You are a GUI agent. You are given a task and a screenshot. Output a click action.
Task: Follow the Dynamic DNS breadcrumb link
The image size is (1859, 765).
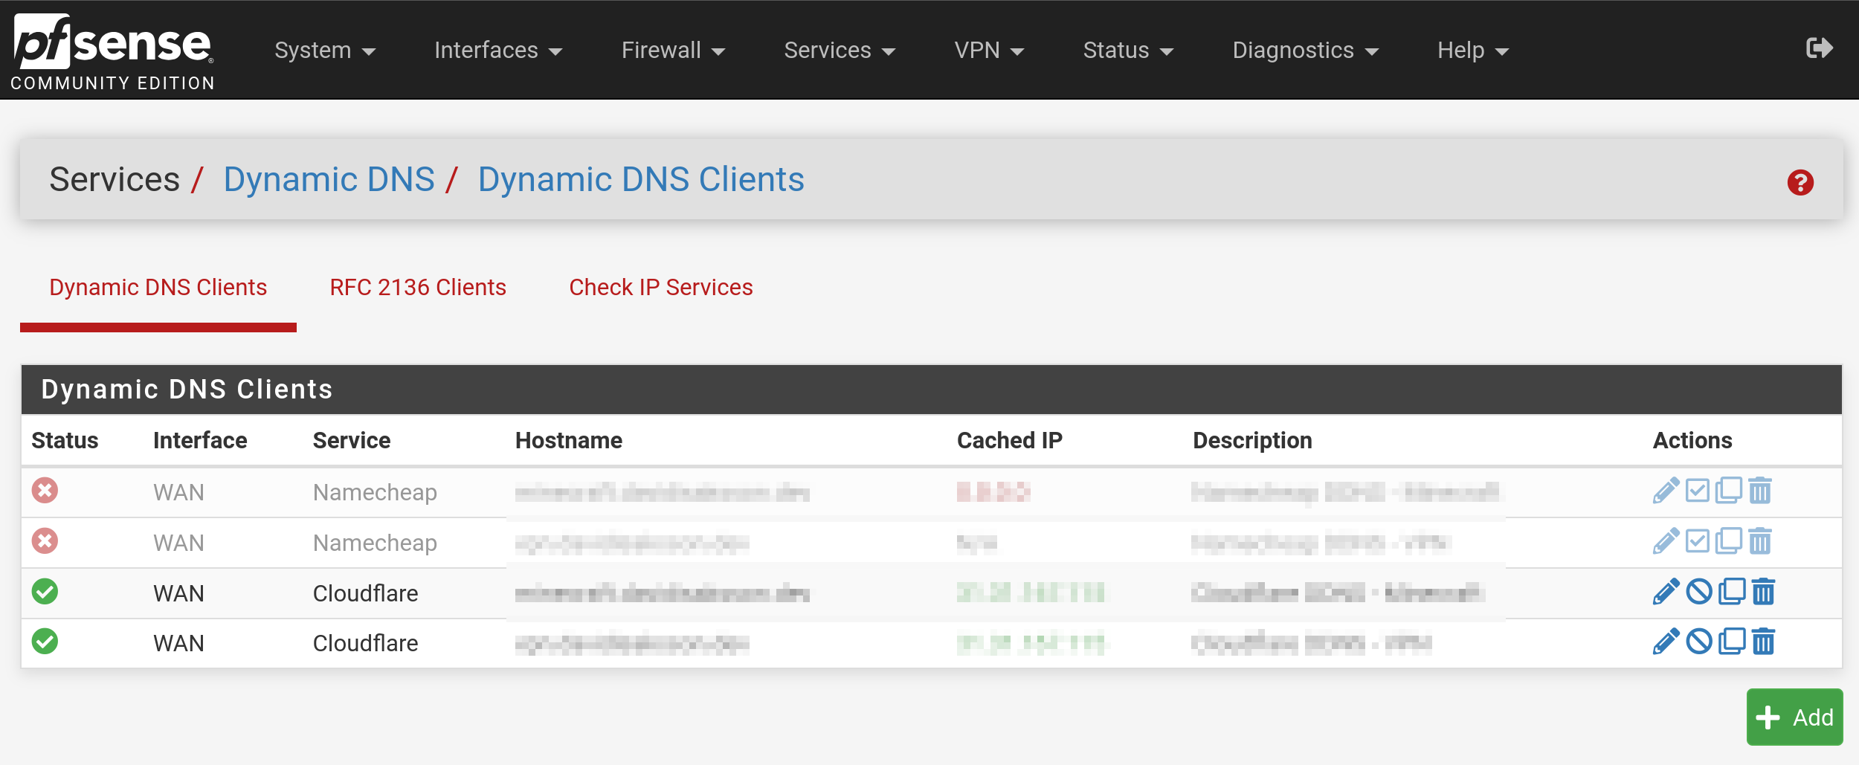click(x=329, y=179)
